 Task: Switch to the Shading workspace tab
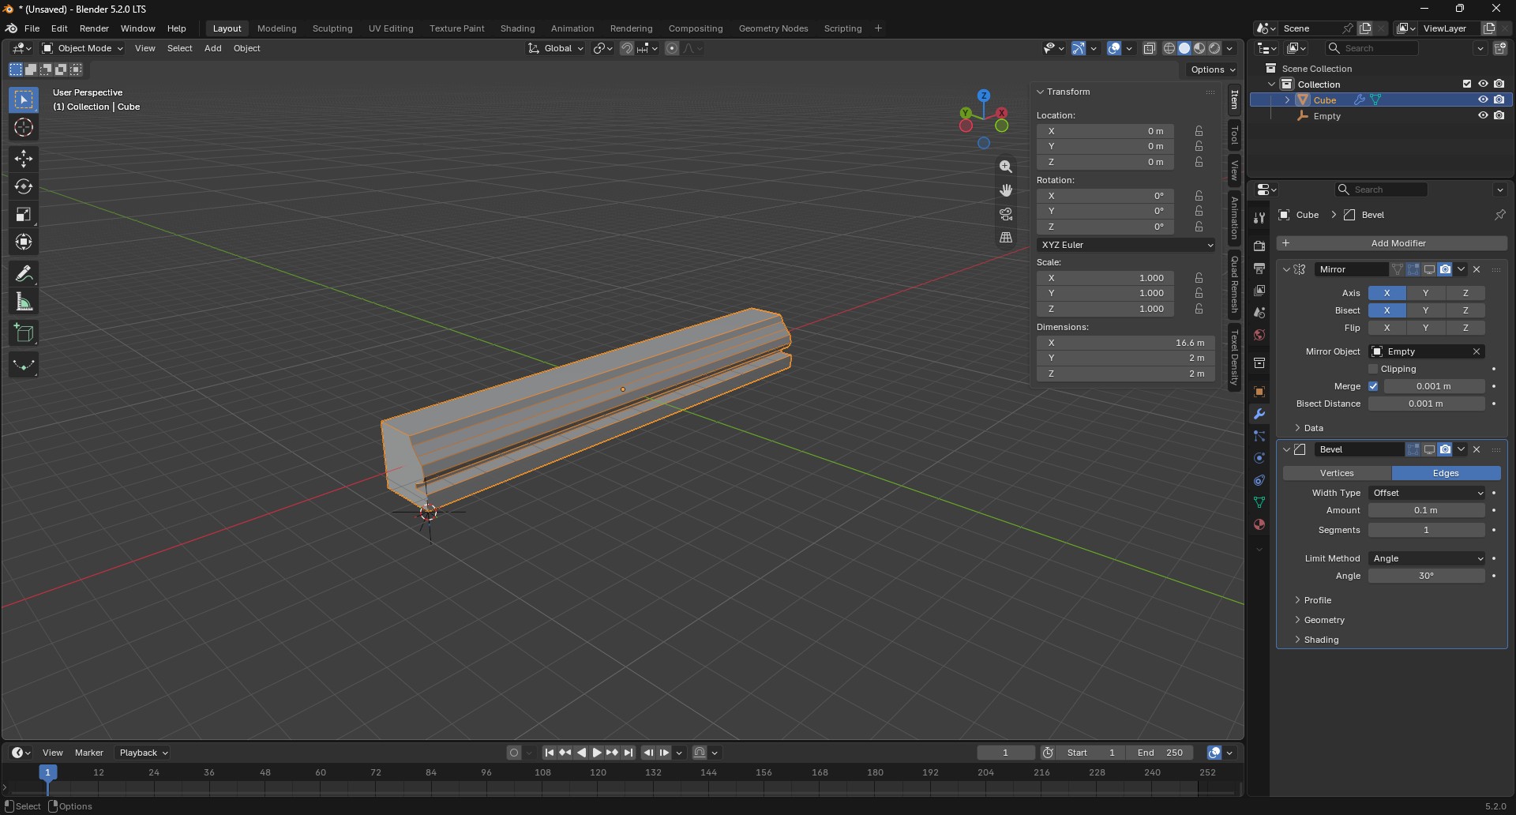coord(518,28)
